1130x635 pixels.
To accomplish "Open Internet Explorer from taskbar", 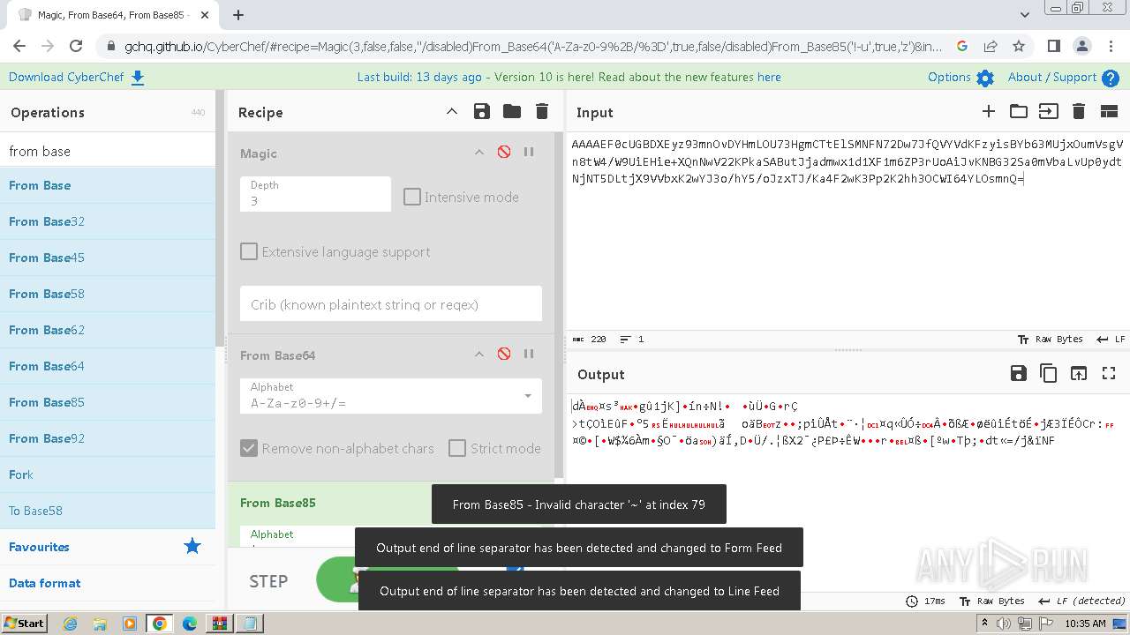I will [x=70, y=624].
